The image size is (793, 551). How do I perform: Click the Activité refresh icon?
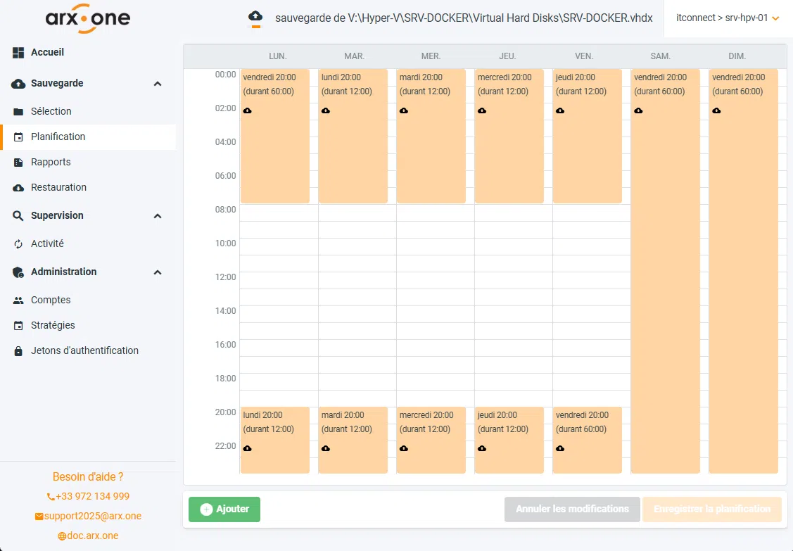[18, 243]
